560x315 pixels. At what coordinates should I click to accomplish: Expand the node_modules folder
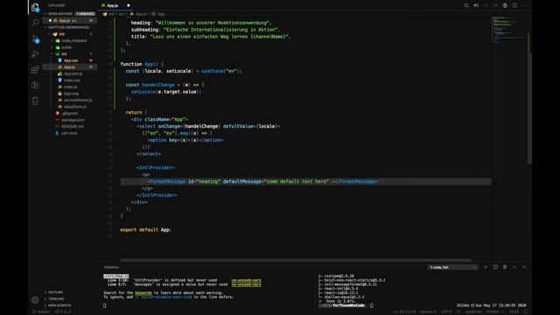tap(71, 41)
